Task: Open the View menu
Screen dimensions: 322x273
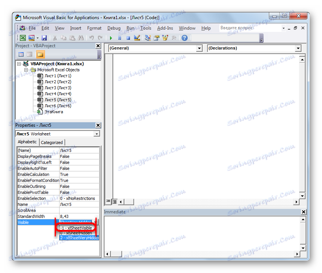Action: tap(60, 28)
